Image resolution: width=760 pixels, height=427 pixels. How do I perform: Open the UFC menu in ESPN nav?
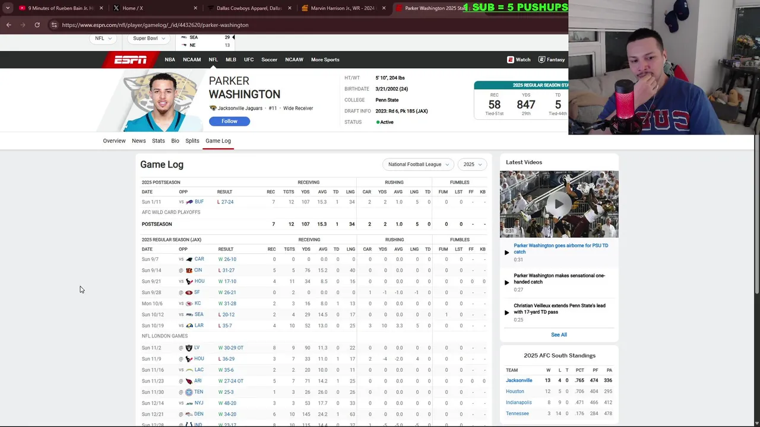(x=249, y=59)
